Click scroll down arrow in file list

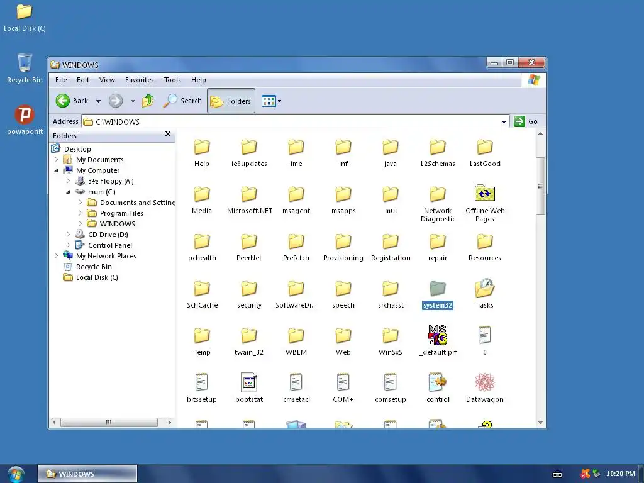(540, 422)
